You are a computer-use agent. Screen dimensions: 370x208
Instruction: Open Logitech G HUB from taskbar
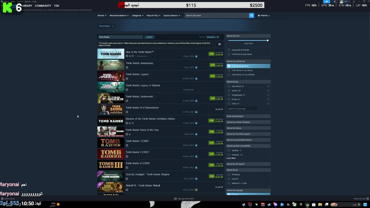point(288,205)
